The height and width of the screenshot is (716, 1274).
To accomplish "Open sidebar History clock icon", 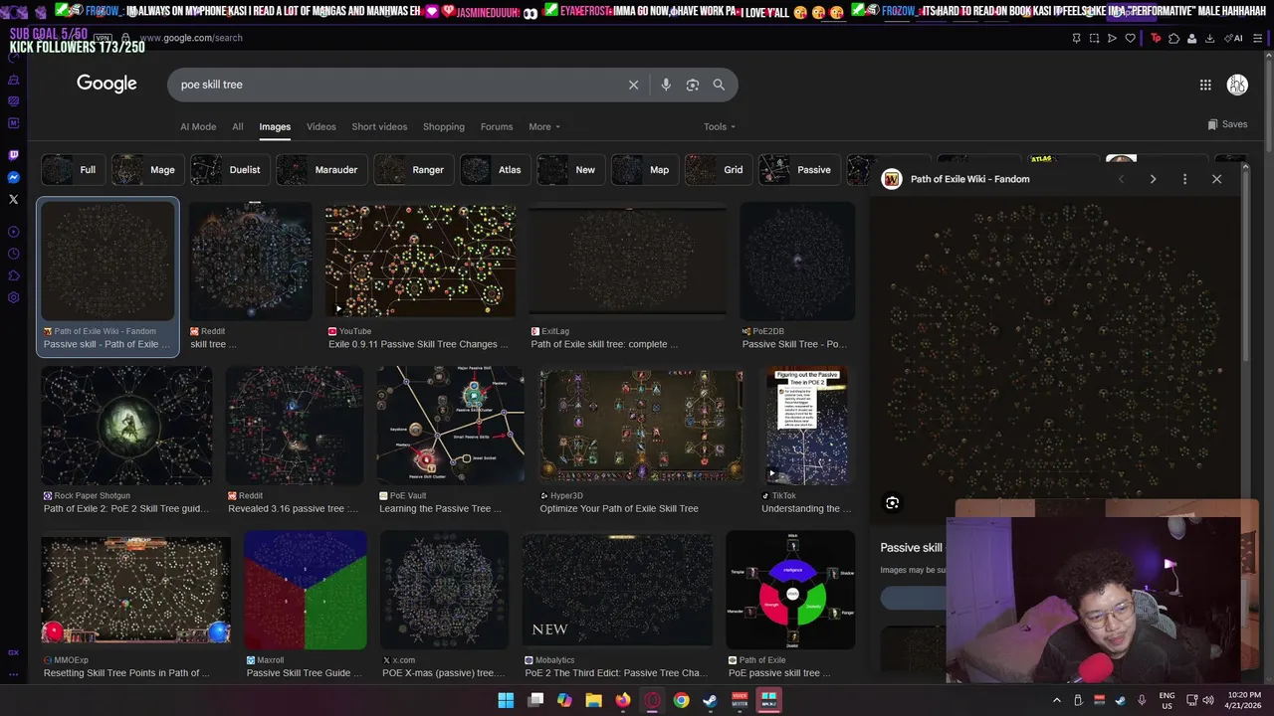I will 13,254.
